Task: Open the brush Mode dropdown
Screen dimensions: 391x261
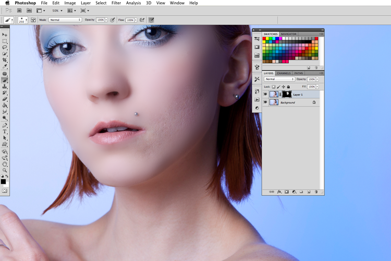Action: 65,20
